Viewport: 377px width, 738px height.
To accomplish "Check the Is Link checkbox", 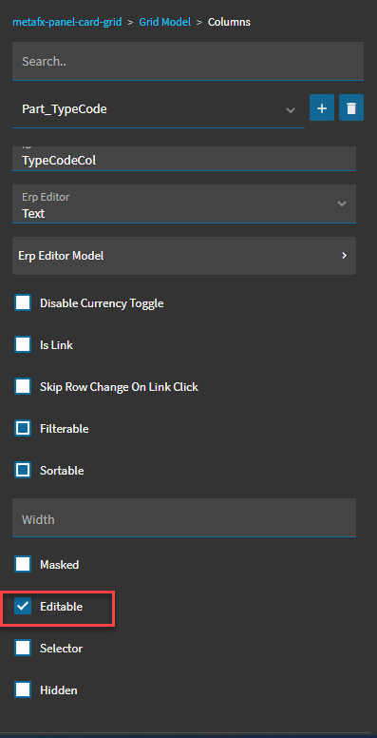I will 23,345.
